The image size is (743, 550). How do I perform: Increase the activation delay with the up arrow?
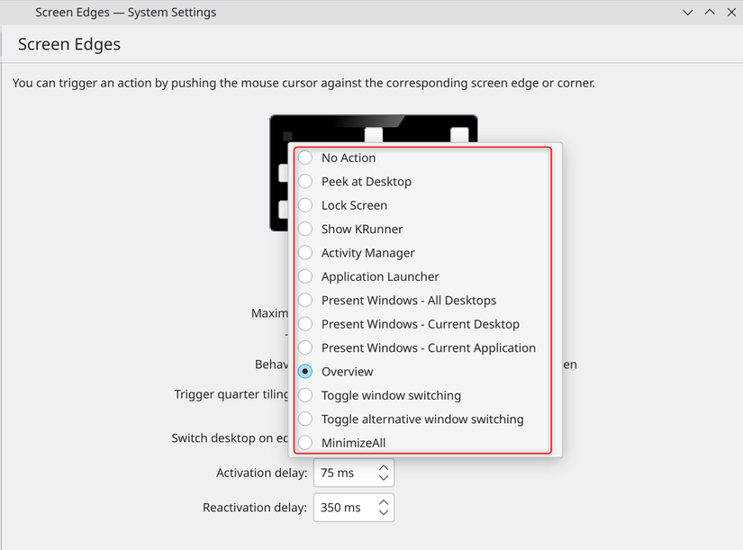click(385, 466)
